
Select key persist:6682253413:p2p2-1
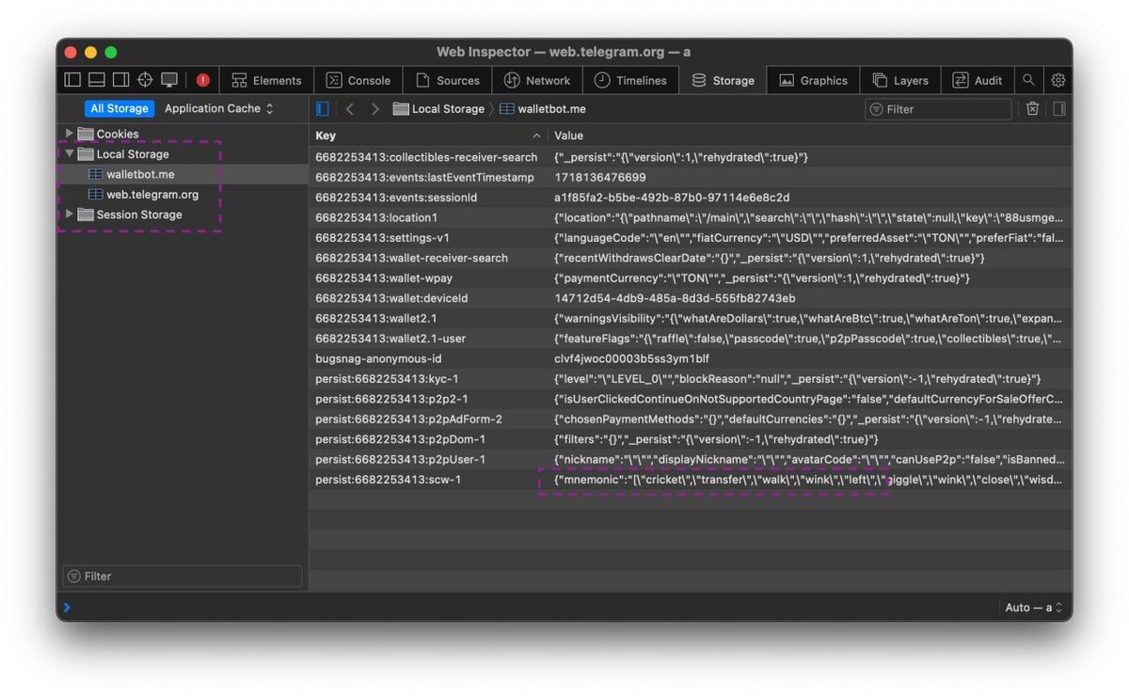391,400
